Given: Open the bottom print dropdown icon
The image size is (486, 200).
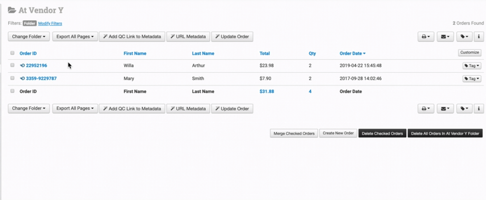Looking at the screenshot, I should 426,109.
